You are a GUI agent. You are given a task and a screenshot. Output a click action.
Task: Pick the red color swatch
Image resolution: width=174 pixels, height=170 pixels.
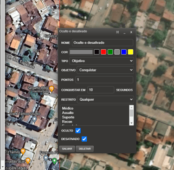tap(103, 52)
